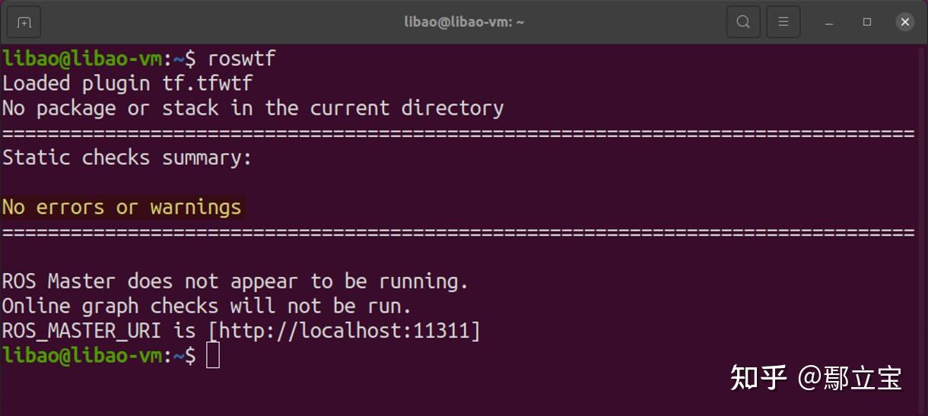This screenshot has height=416, width=928.
Task: Click the Online graph checks line
Action: 207,306
